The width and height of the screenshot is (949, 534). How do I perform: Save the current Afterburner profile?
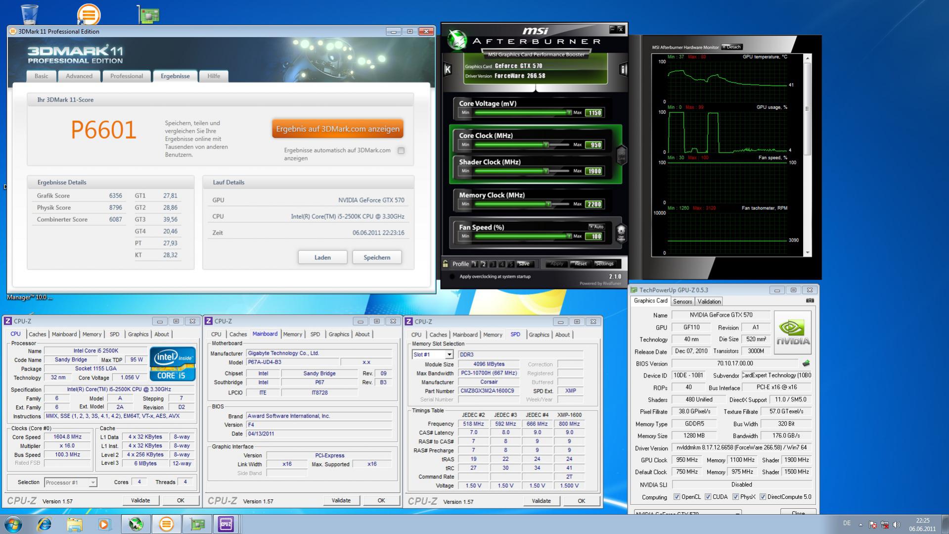coord(524,264)
